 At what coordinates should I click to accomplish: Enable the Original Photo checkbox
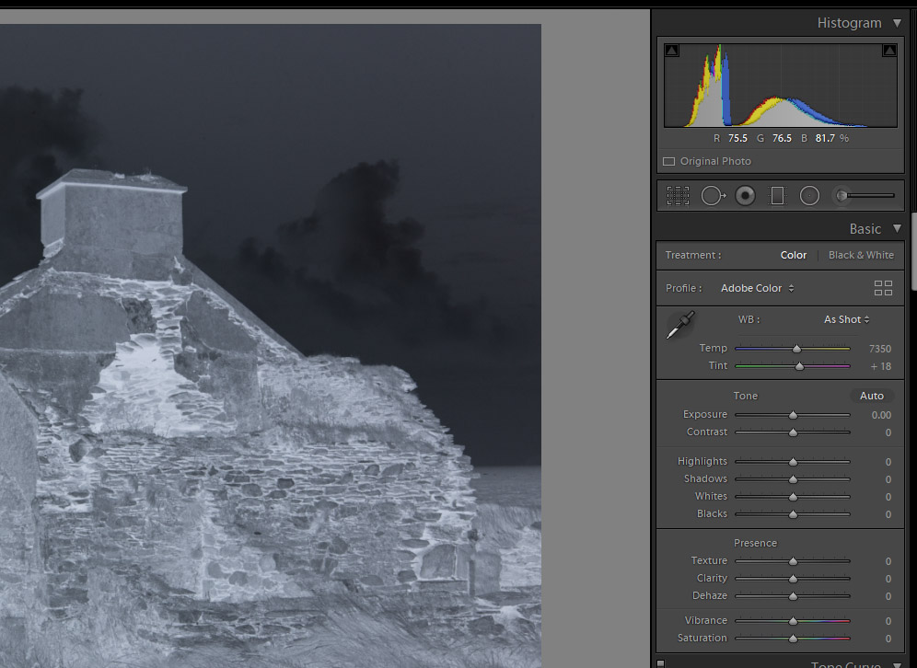click(669, 162)
